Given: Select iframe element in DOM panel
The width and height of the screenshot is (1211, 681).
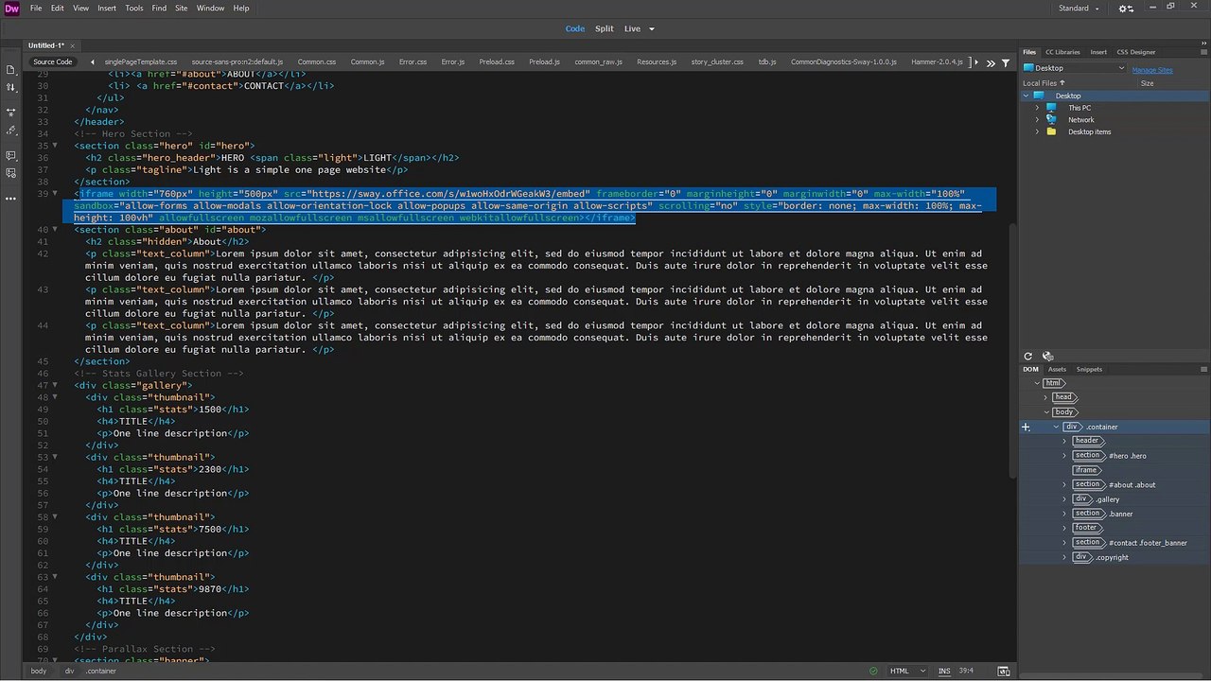Looking at the screenshot, I should (x=1085, y=471).
